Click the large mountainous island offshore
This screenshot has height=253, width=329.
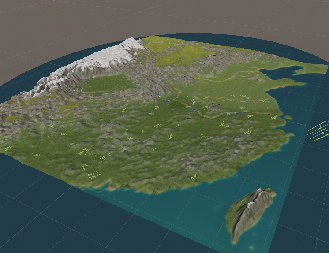[x=251, y=215]
